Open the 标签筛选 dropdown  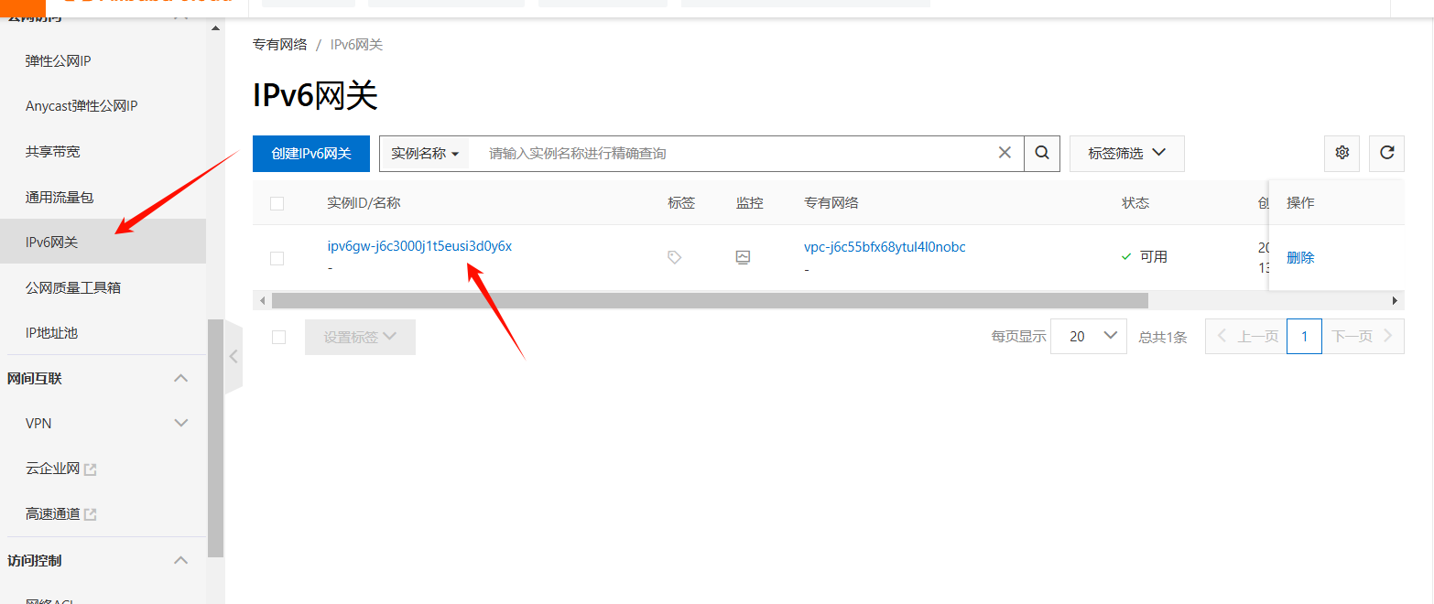coord(1127,154)
